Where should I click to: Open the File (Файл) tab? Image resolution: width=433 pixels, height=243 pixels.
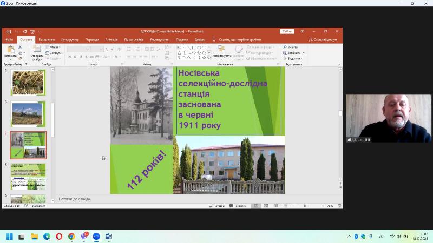[x=9, y=39]
